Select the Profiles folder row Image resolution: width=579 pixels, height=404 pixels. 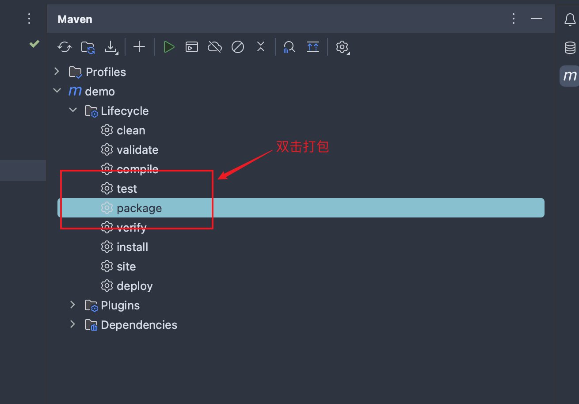tap(301, 72)
